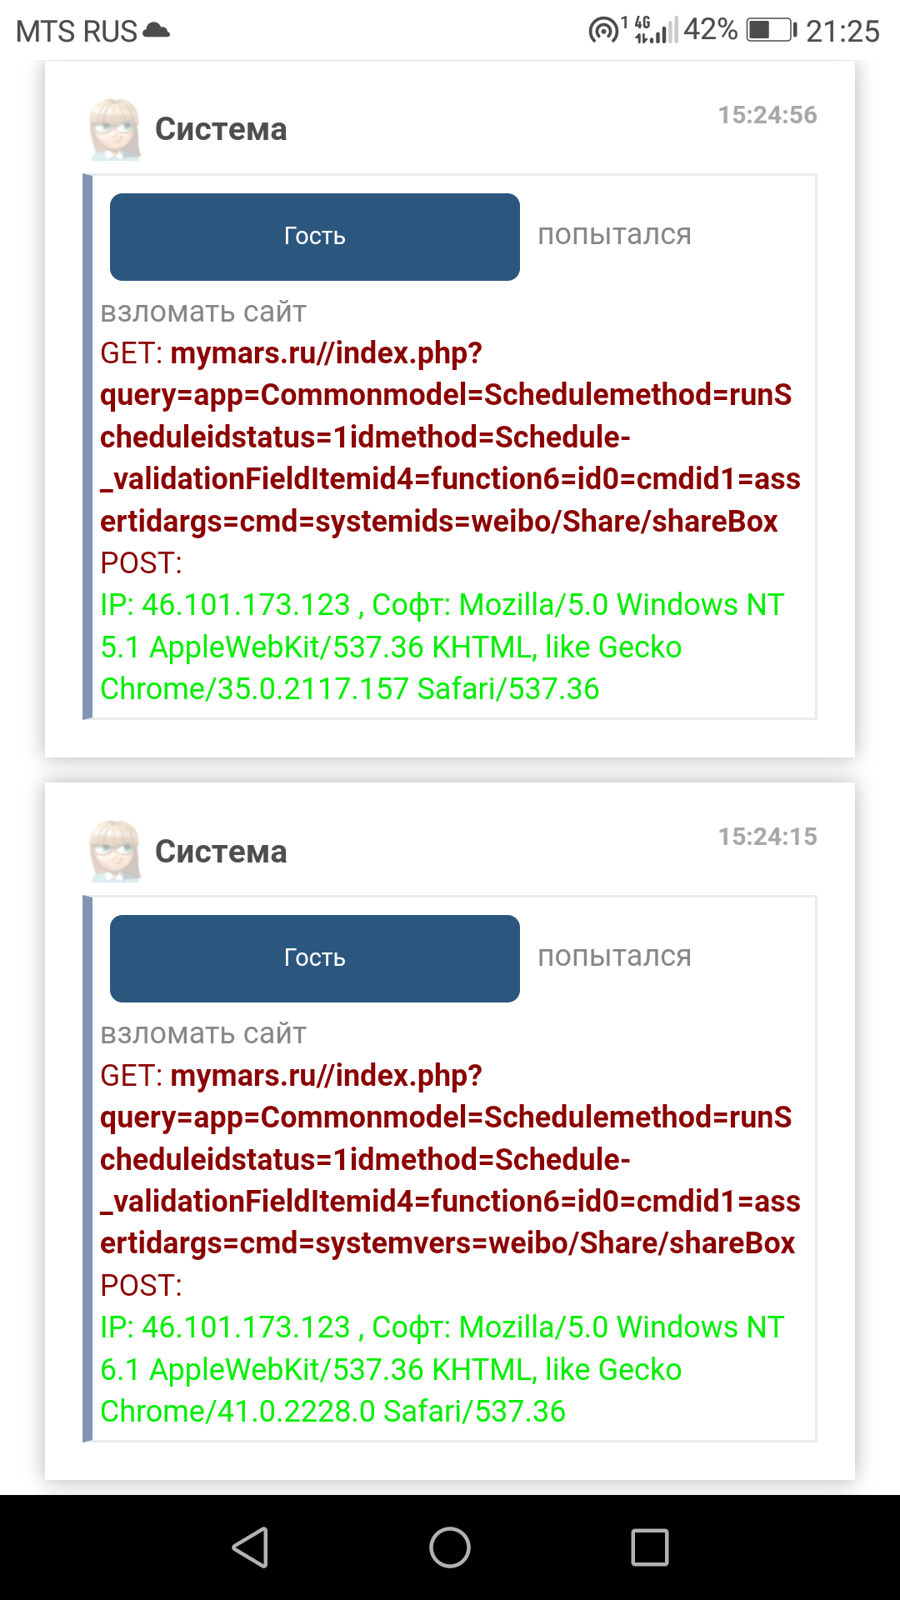Tap the 15:24:15 message timestamp
This screenshot has width=900, height=1600.
click(x=767, y=837)
